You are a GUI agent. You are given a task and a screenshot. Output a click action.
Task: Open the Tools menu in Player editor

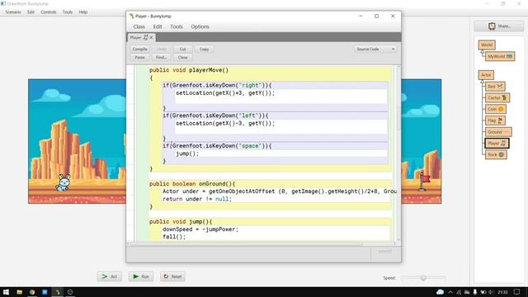(177, 26)
